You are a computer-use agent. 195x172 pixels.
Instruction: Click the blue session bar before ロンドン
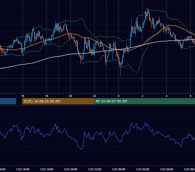(8, 101)
